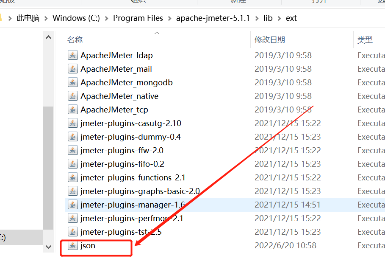Click the ApacheJMeter_tcp jar icon
The image size is (385, 264).
tap(73, 110)
